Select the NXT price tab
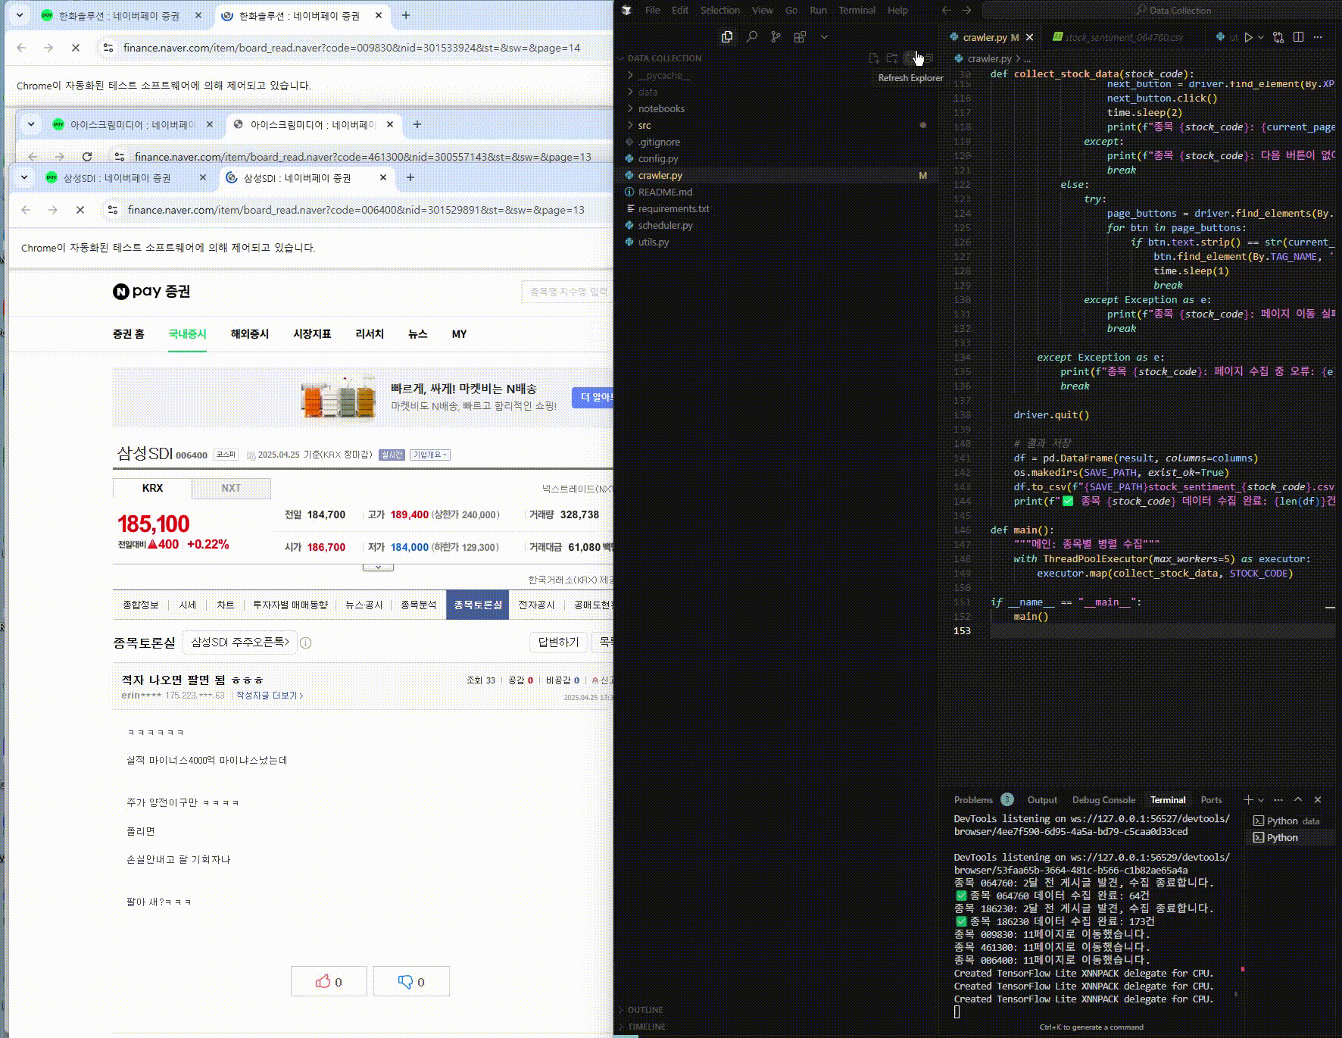 pyautogui.click(x=231, y=488)
